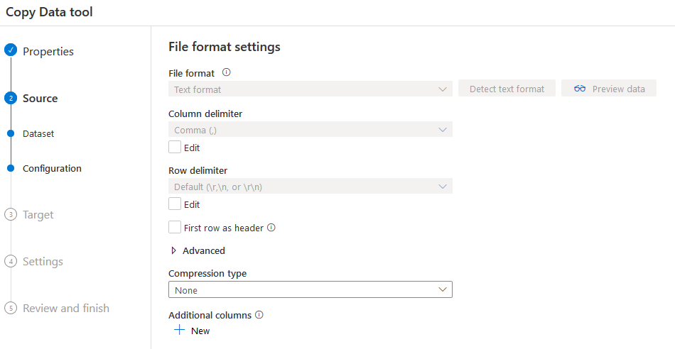675x349 pixels.
Task: Click the Detect text format button
Action: click(x=507, y=89)
